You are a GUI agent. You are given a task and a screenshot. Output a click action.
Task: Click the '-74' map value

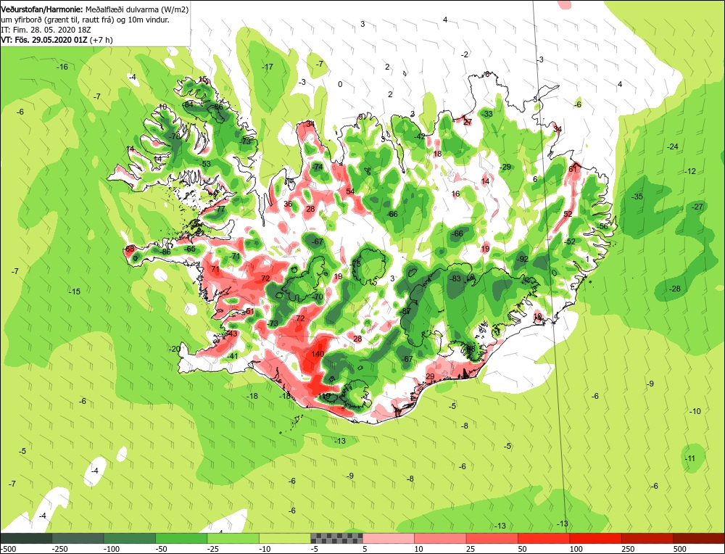(318, 167)
